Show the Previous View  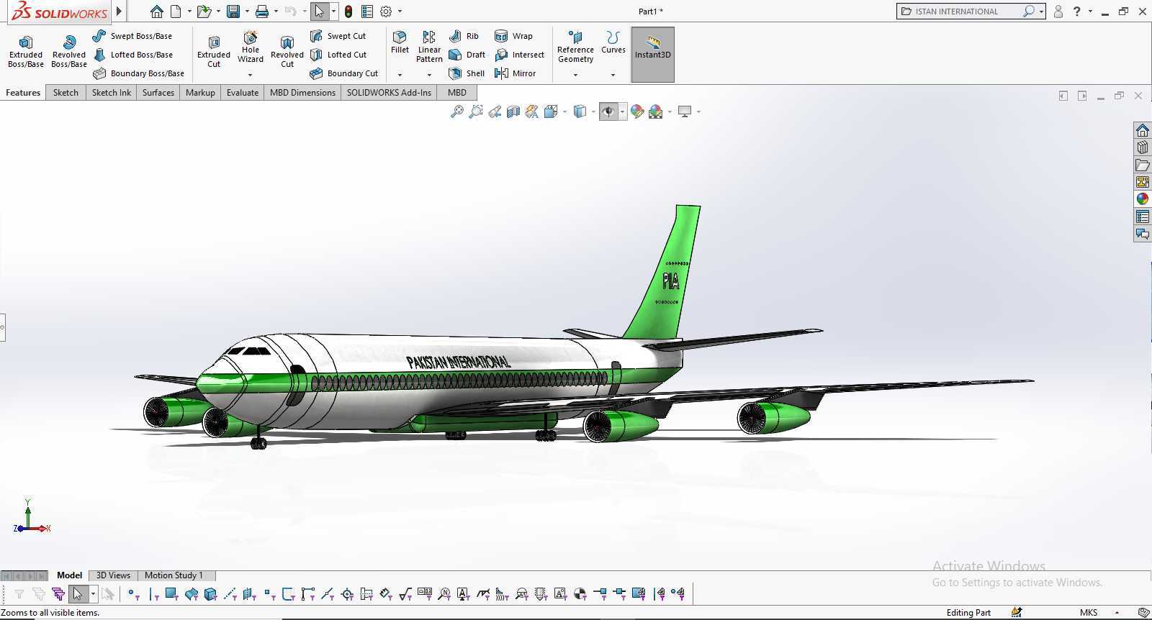click(495, 111)
